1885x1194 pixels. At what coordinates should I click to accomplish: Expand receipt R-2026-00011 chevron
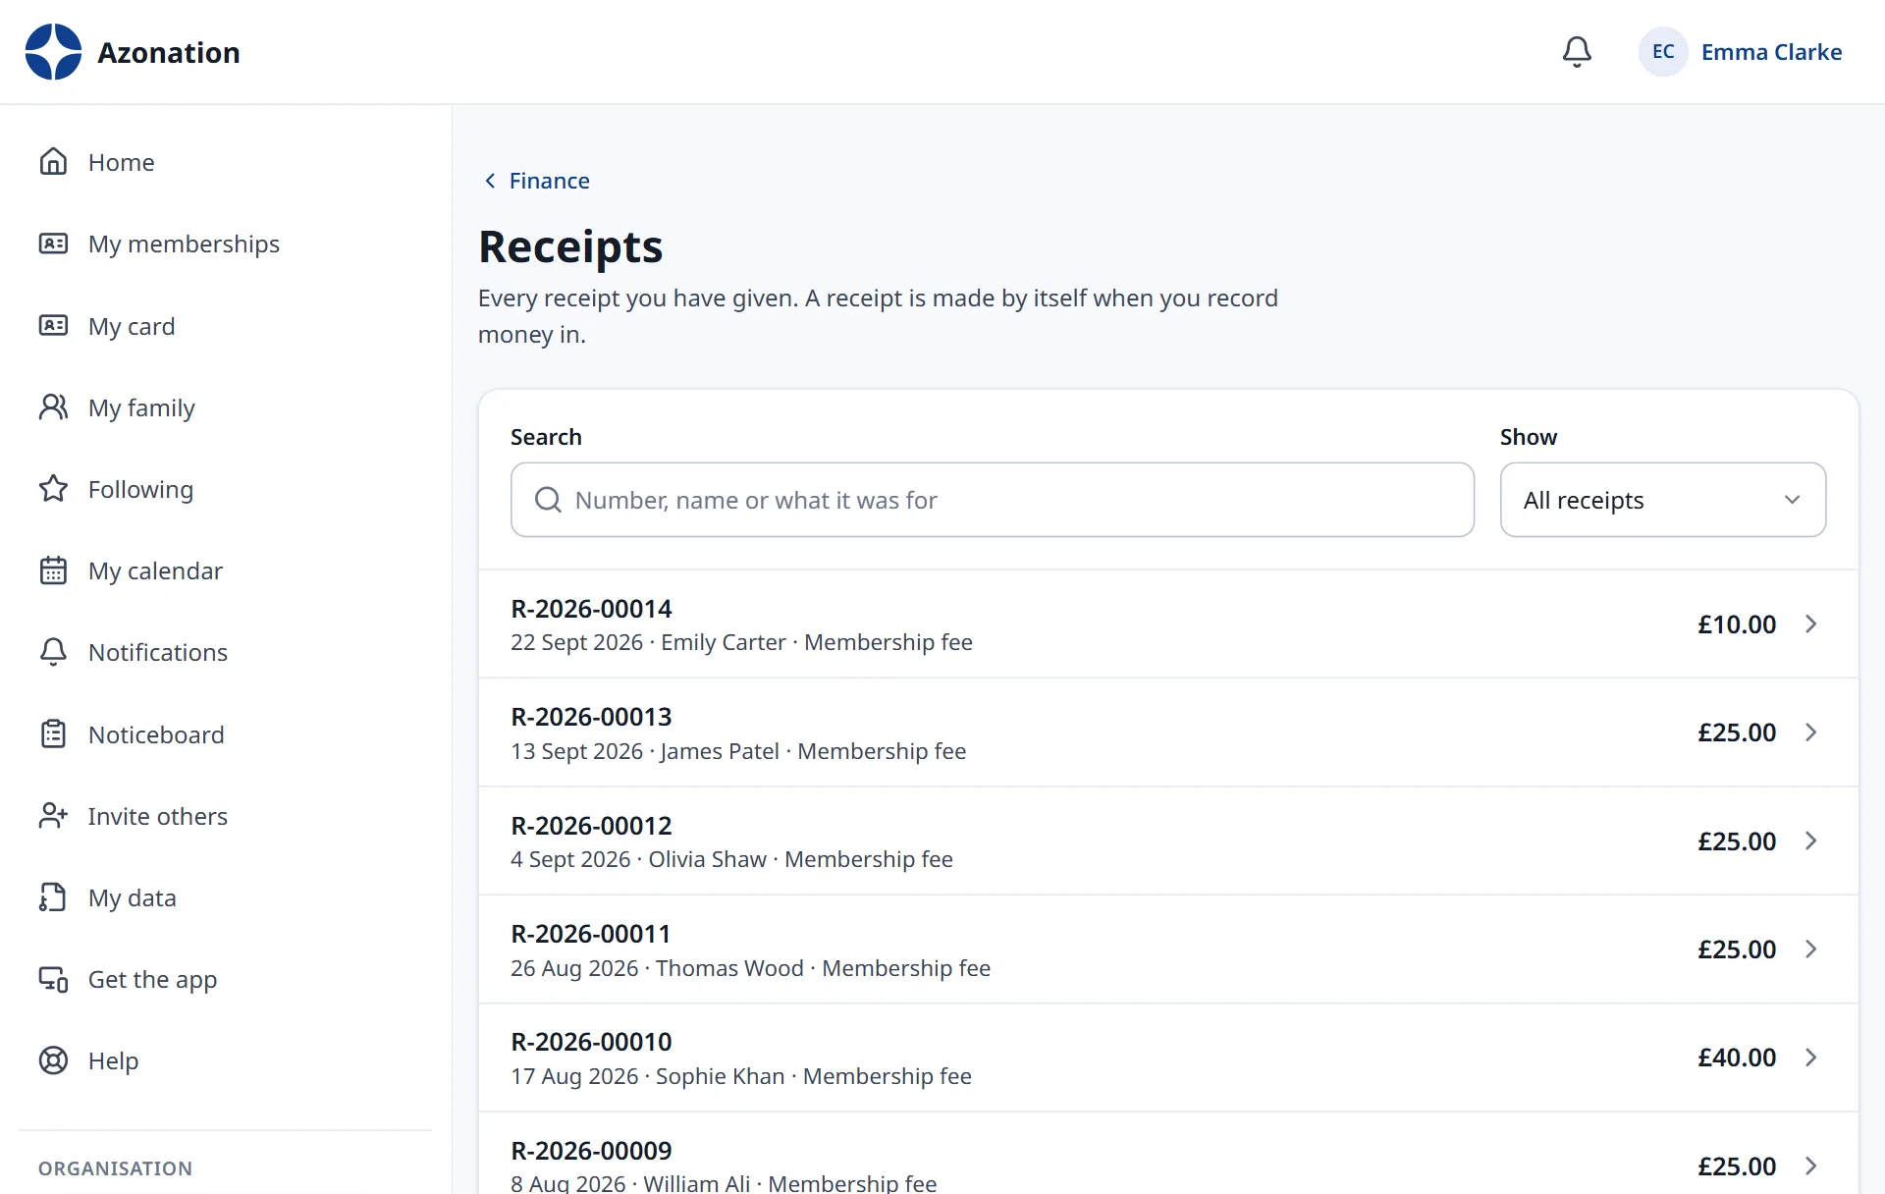coord(1811,950)
